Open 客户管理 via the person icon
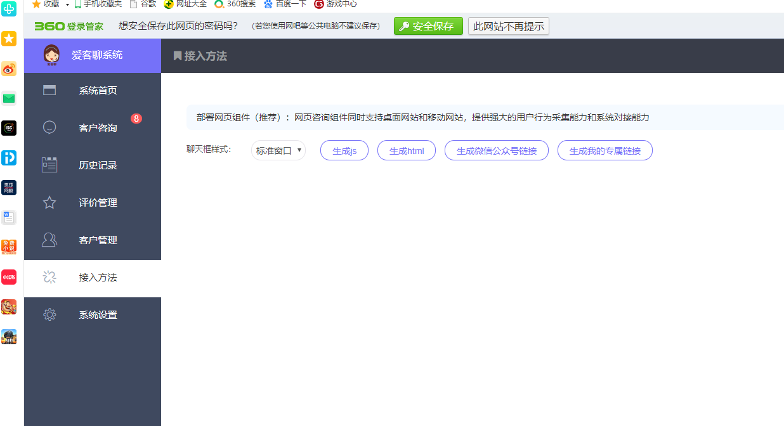This screenshot has height=426, width=784. pyautogui.click(x=91, y=240)
